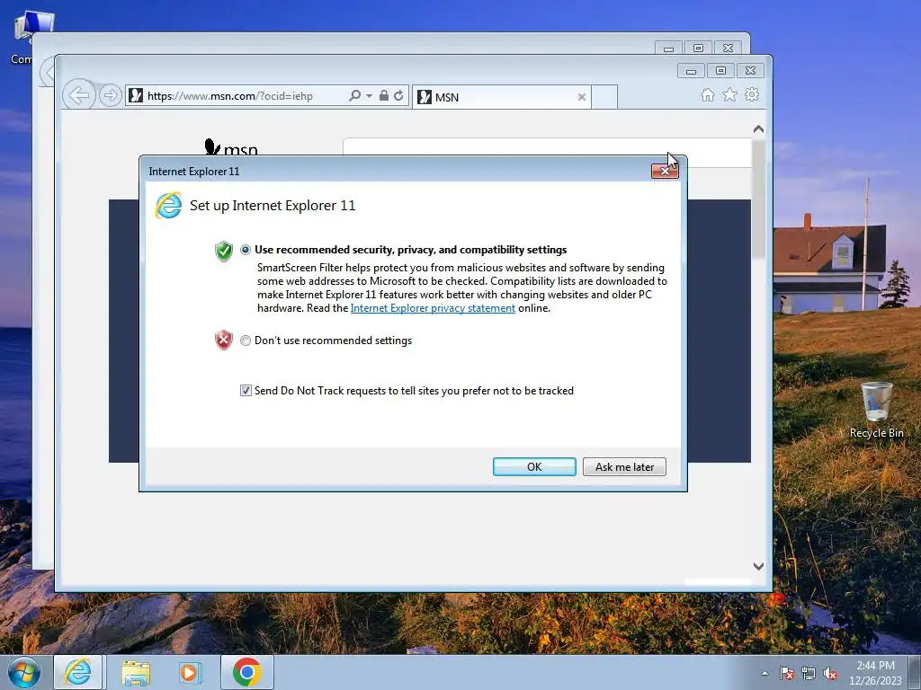Viewport: 921px width, 690px height.
Task: Click the network tray icon
Action: click(x=809, y=673)
